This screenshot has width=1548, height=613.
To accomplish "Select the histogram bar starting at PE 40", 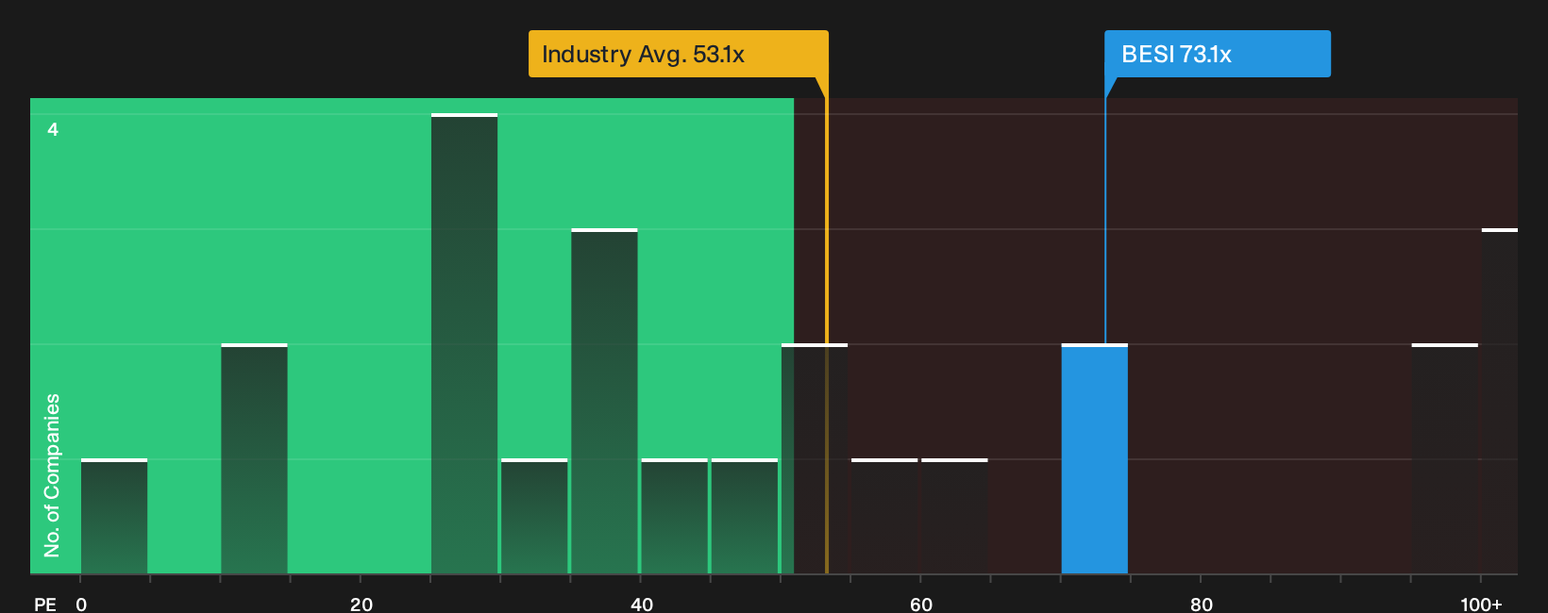I will [x=674, y=517].
